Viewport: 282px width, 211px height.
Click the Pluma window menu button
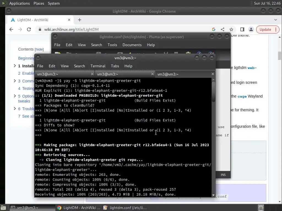[55, 37]
